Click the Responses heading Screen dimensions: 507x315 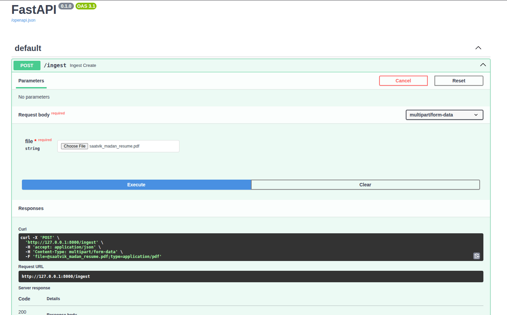31,208
